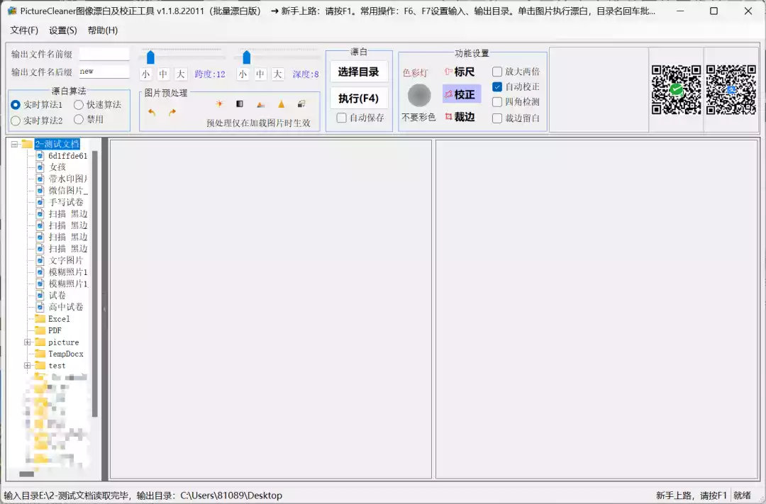Screen dimensions: 766x504
Task: Click the 就绪 status text
Action: coord(742,495)
